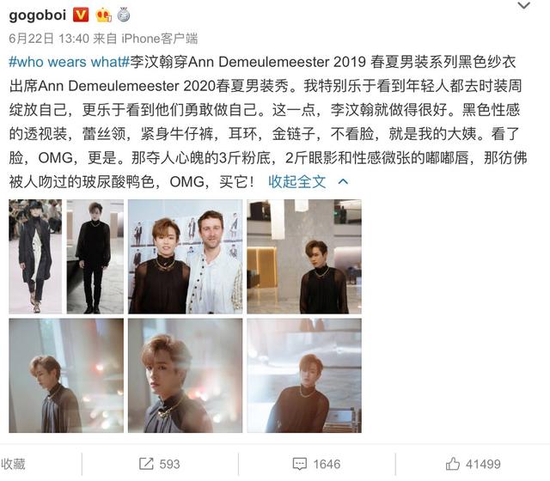Open the bottom-middle close-up face thumbnail

point(186,375)
